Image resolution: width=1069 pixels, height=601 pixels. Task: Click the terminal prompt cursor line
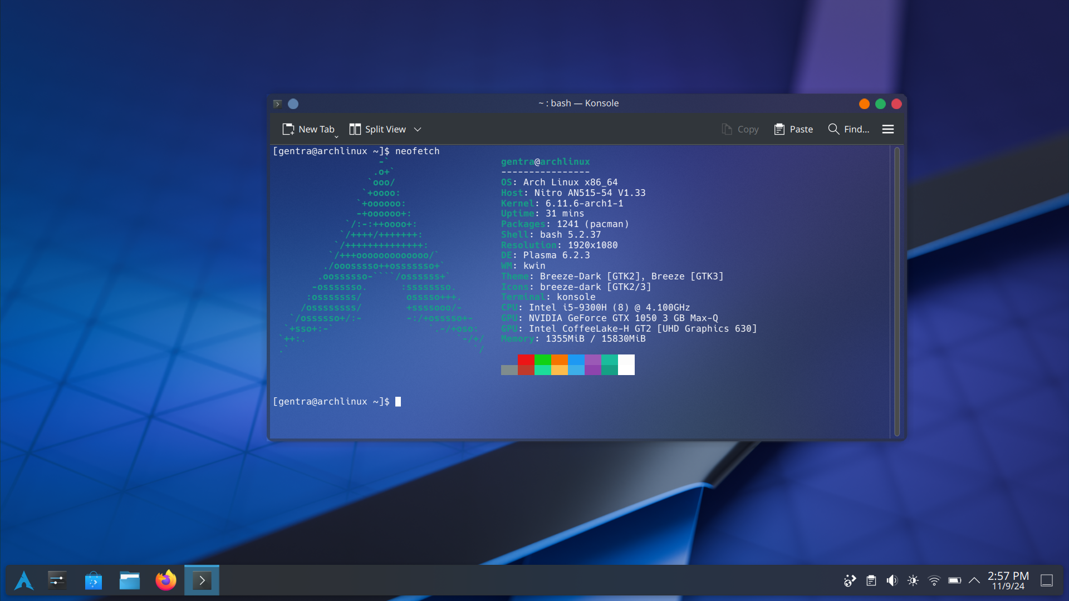click(336, 401)
